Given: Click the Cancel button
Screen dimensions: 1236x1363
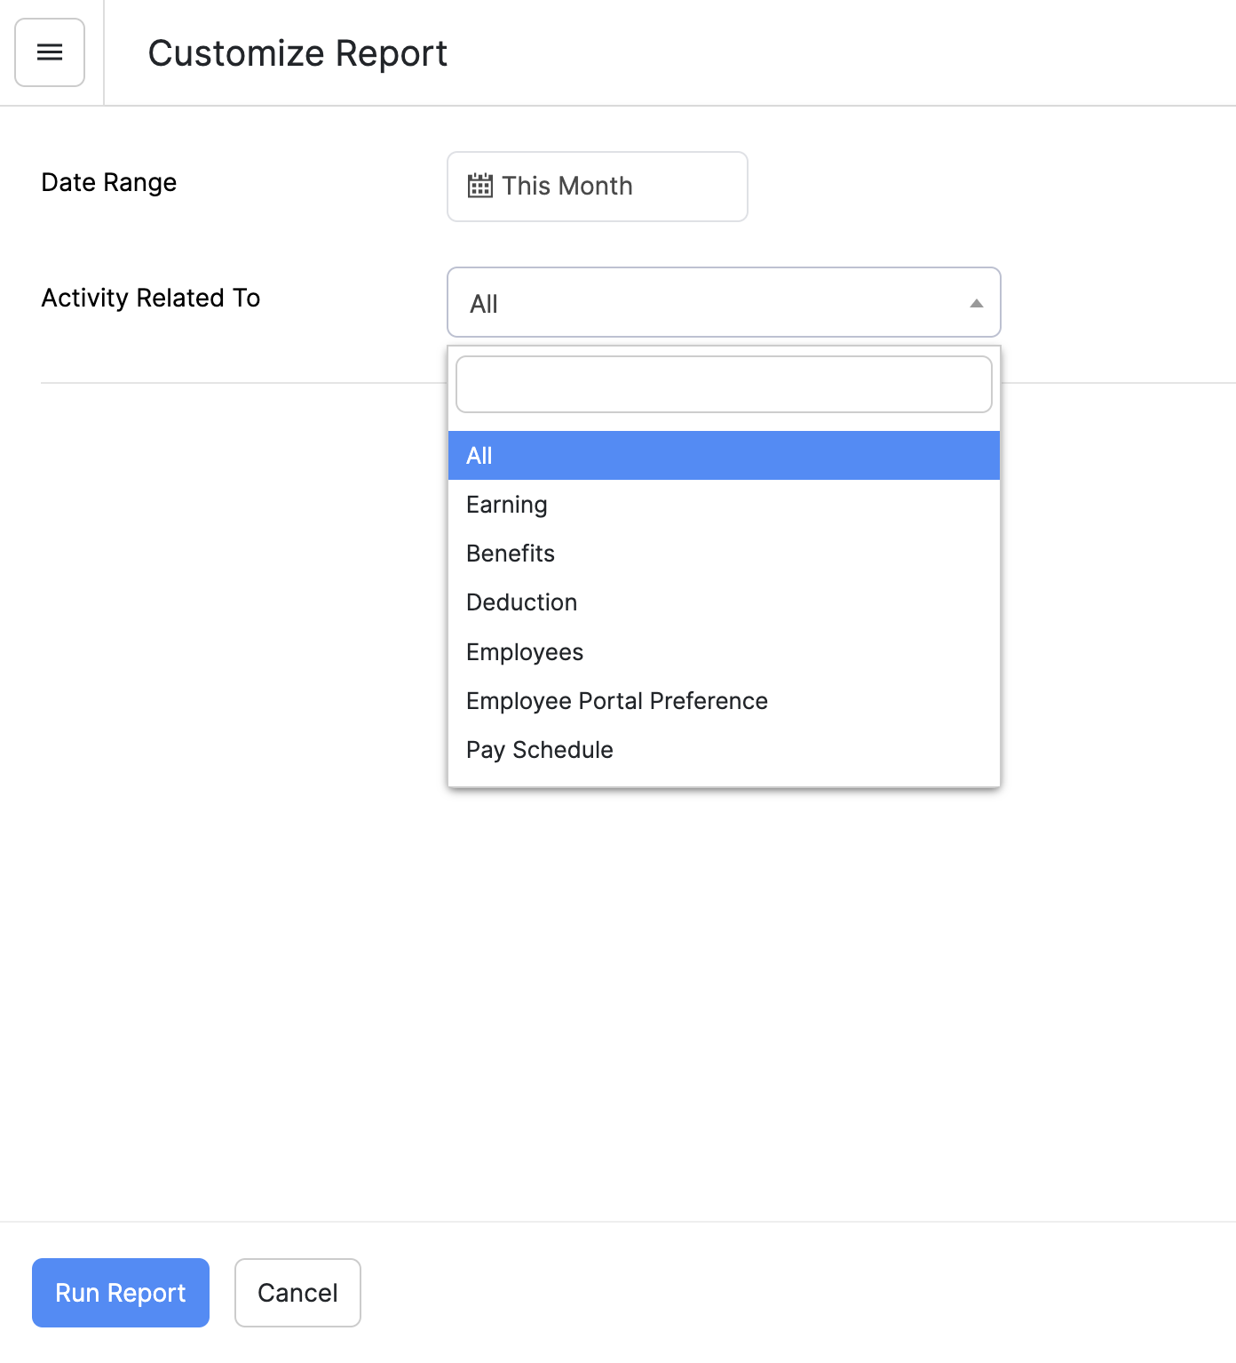Looking at the screenshot, I should (x=297, y=1293).
